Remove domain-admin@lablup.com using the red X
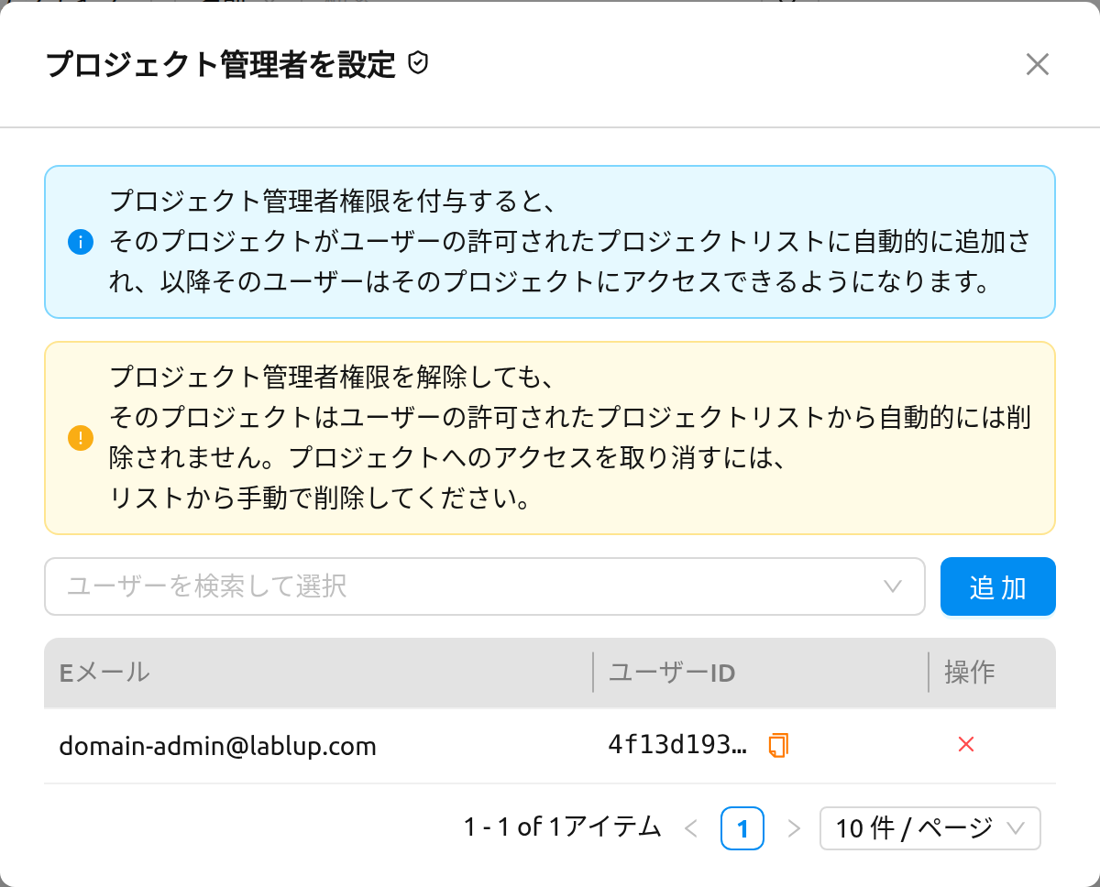Image resolution: width=1100 pixels, height=887 pixels. [965, 745]
